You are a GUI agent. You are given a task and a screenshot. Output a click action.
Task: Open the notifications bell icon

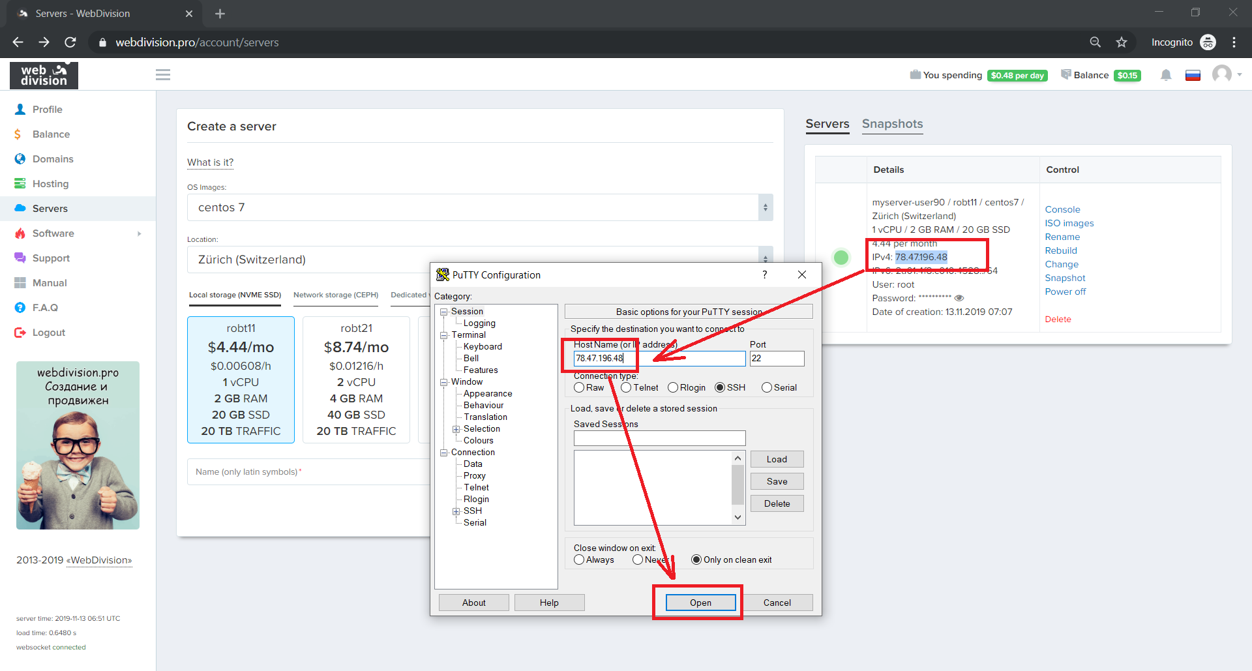pyautogui.click(x=1166, y=76)
